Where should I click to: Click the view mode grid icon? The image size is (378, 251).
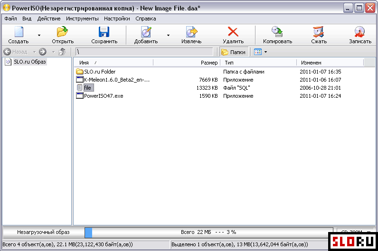[258, 52]
